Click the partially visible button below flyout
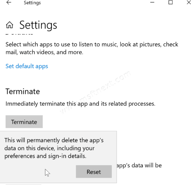Viewport: 191px width, 185px height. [x=23, y=184]
